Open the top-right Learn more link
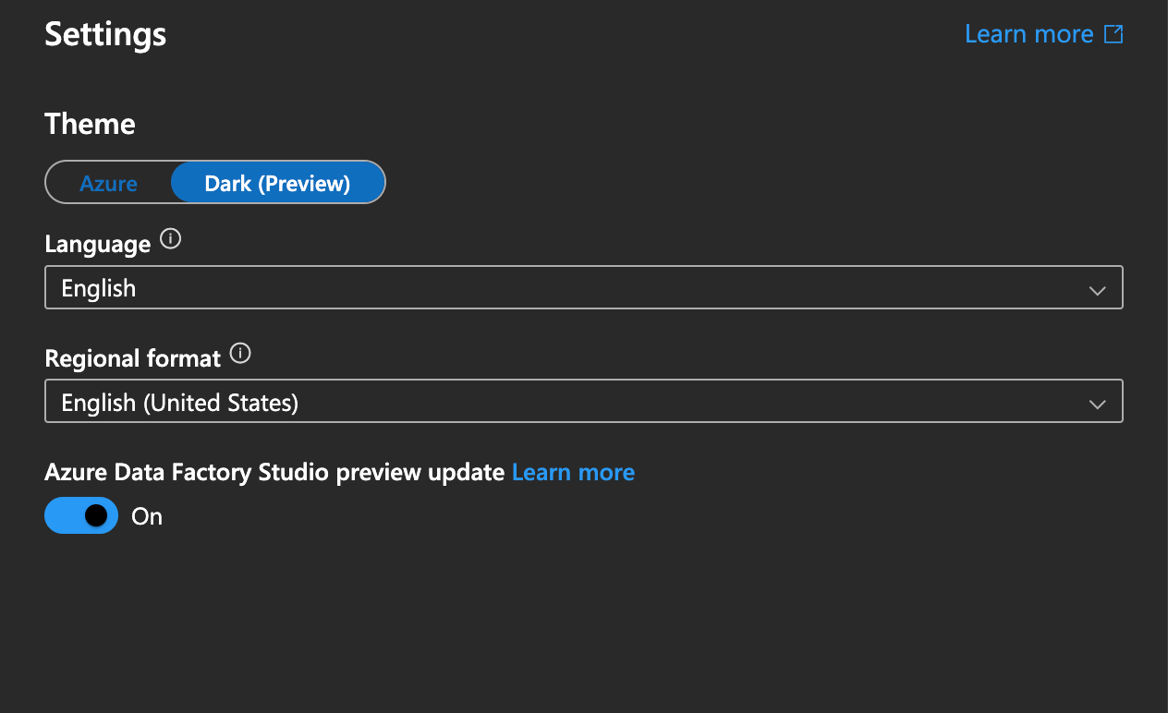This screenshot has width=1168, height=713. (1028, 34)
